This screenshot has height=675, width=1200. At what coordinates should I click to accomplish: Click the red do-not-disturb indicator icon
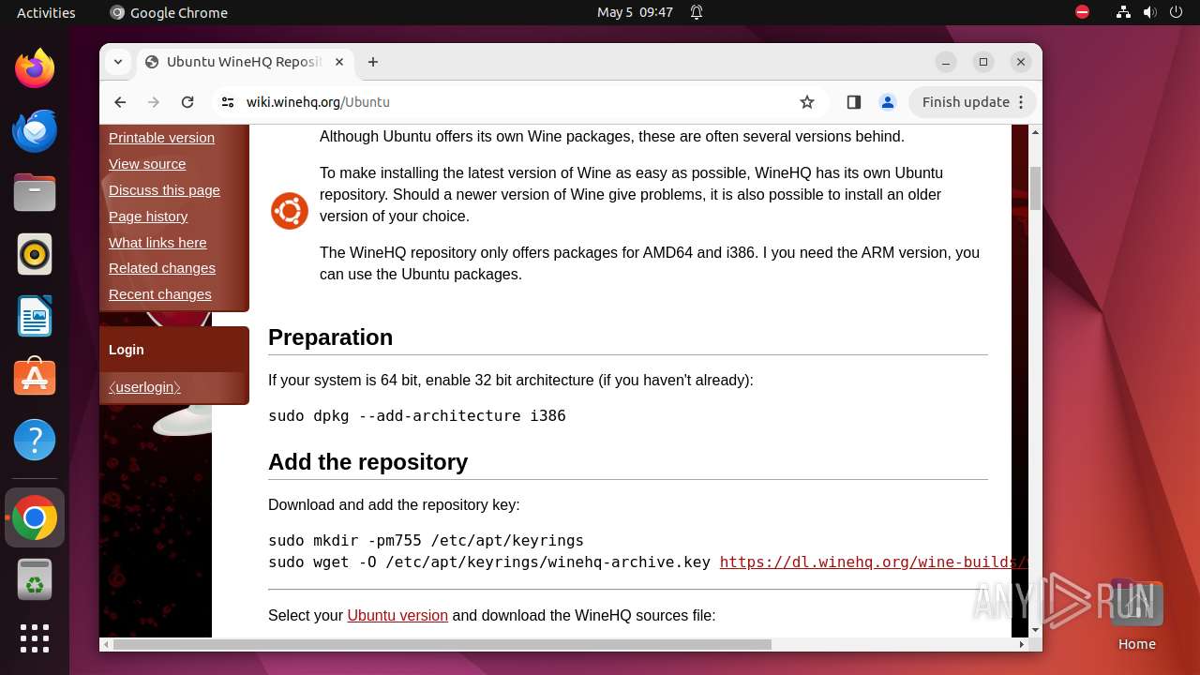tap(1083, 12)
